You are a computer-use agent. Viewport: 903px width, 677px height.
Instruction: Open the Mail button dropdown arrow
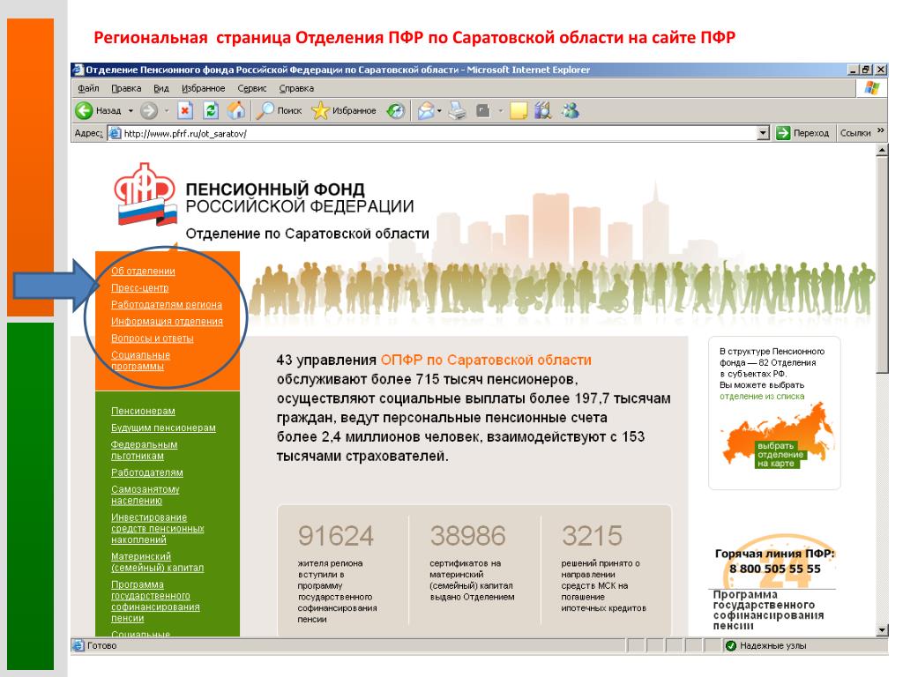(x=439, y=110)
